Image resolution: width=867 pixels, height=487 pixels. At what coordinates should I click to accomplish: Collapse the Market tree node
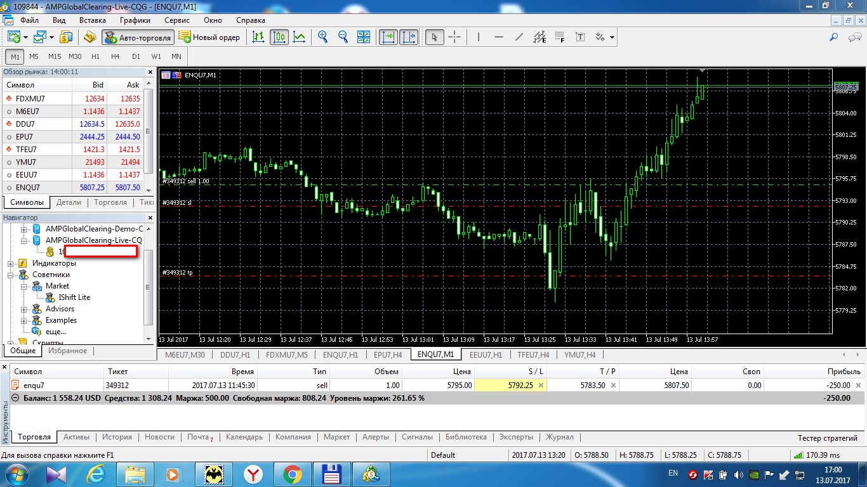coord(25,286)
